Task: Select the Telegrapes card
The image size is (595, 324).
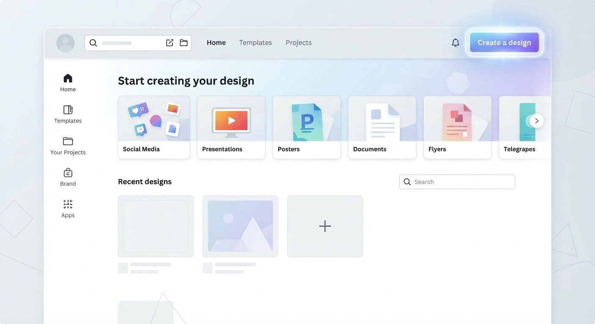Action: [525, 127]
